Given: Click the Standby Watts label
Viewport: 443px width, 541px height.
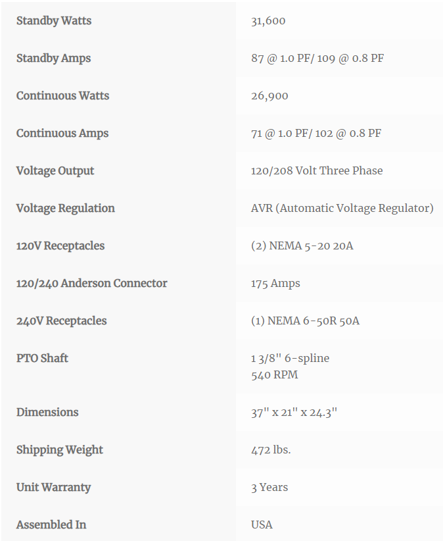Looking at the screenshot, I should coord(54,20).
